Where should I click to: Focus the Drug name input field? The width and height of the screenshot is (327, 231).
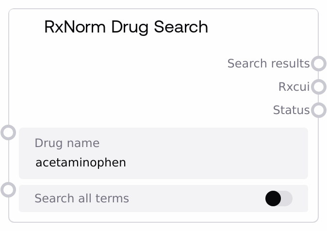pos(163,153)
